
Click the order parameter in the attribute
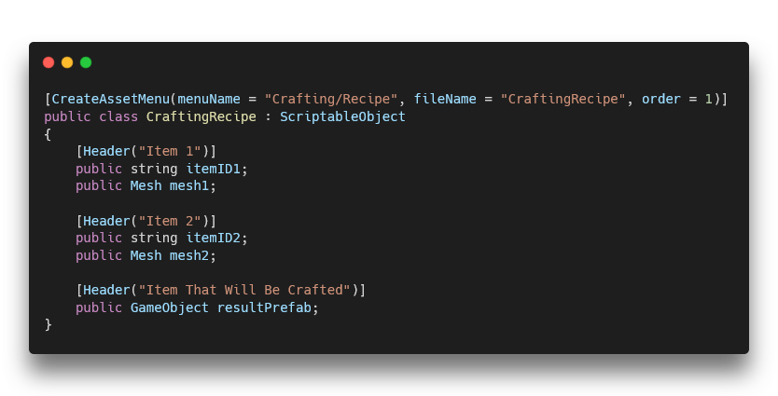(660, 99)
